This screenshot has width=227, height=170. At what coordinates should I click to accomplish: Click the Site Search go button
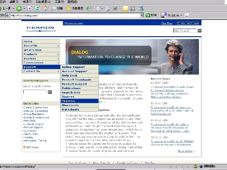[x=199, y=31]
